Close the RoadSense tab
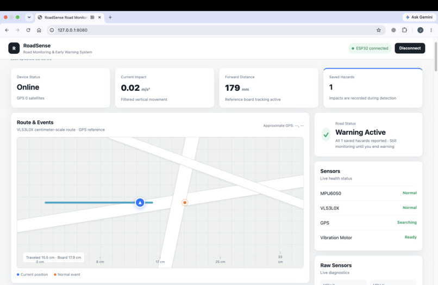438x285 pixels. coord(99,17)
